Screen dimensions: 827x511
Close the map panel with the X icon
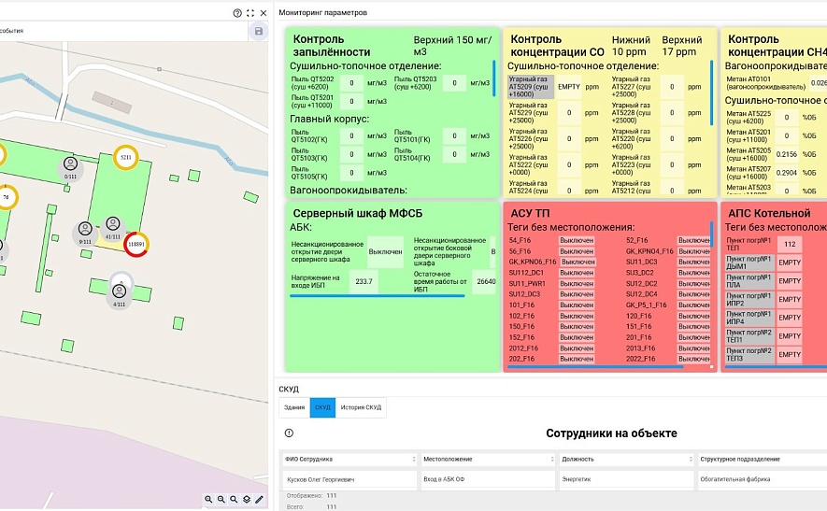tap(264, 13)
